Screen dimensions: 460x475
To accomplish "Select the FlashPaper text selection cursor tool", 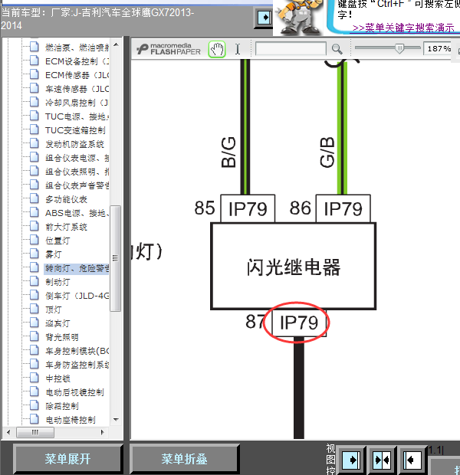I will (x=238, y=49).
